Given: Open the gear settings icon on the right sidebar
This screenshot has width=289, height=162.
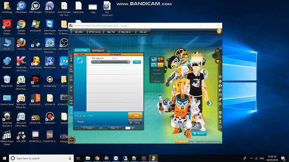Looking at the screenshot, I should click(220, 77).
